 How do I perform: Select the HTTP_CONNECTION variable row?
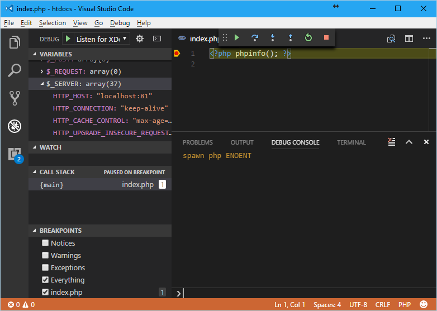[x=100, y=108]
